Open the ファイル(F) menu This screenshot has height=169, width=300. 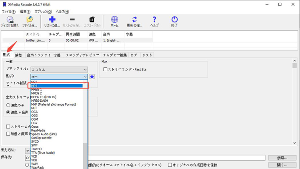9,12
